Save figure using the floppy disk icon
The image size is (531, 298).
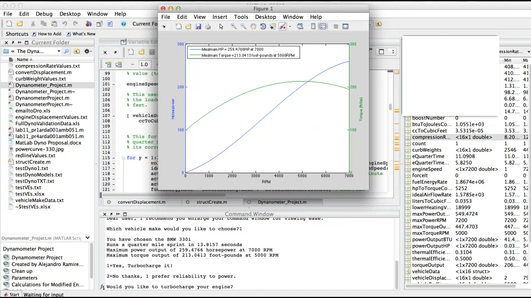[198, 26]
